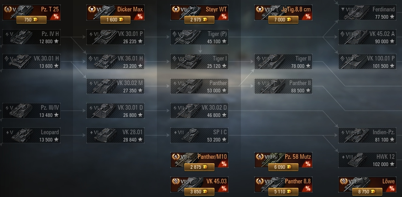
Task: Select the Steyr WT tank thumbnail
Action: [191, 11]
